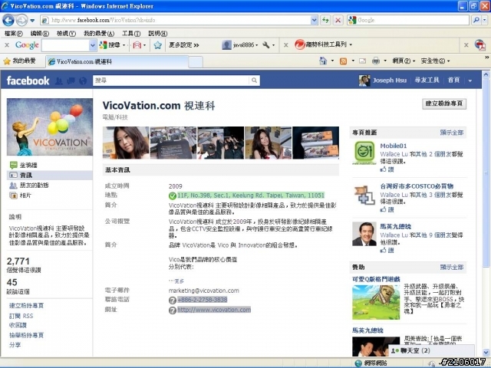491x368 pixels.
Task: Click the Facebook notifications globe icon
Action: pos(83,81)
